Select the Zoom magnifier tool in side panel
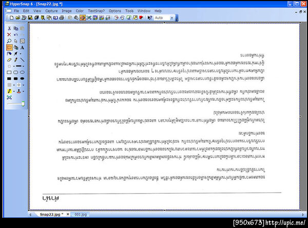 point(9,41)
